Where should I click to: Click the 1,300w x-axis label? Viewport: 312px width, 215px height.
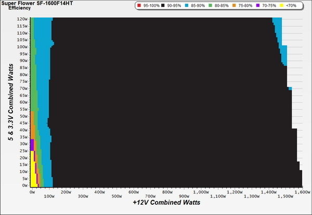click(x=252, y=196)
